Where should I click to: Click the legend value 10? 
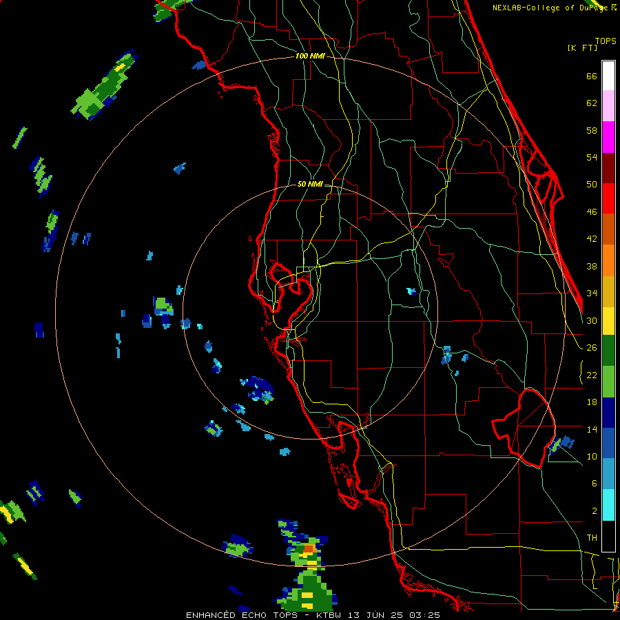[x=592, y=456]
